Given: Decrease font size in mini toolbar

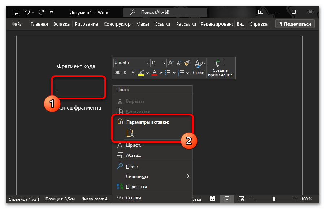Looking at the screenshot, I should pyautogui.click(x=179, y=63).
